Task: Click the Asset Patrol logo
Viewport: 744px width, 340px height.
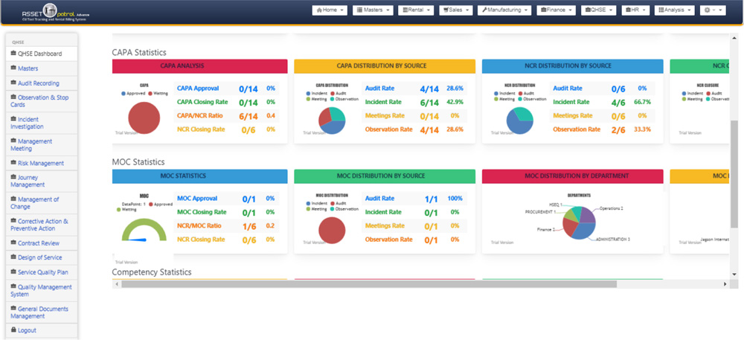Action: point(46,11)
